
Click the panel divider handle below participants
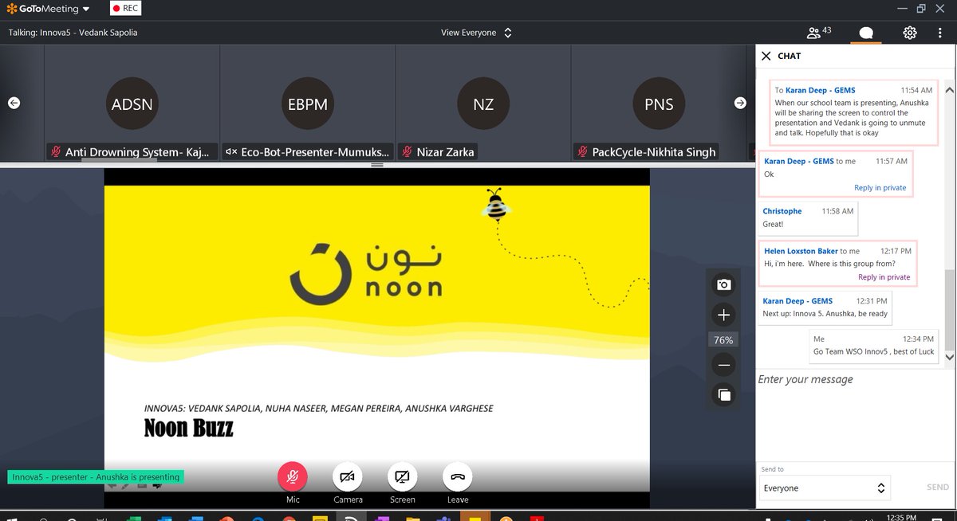pyautogui.click(x=378, y=165)
